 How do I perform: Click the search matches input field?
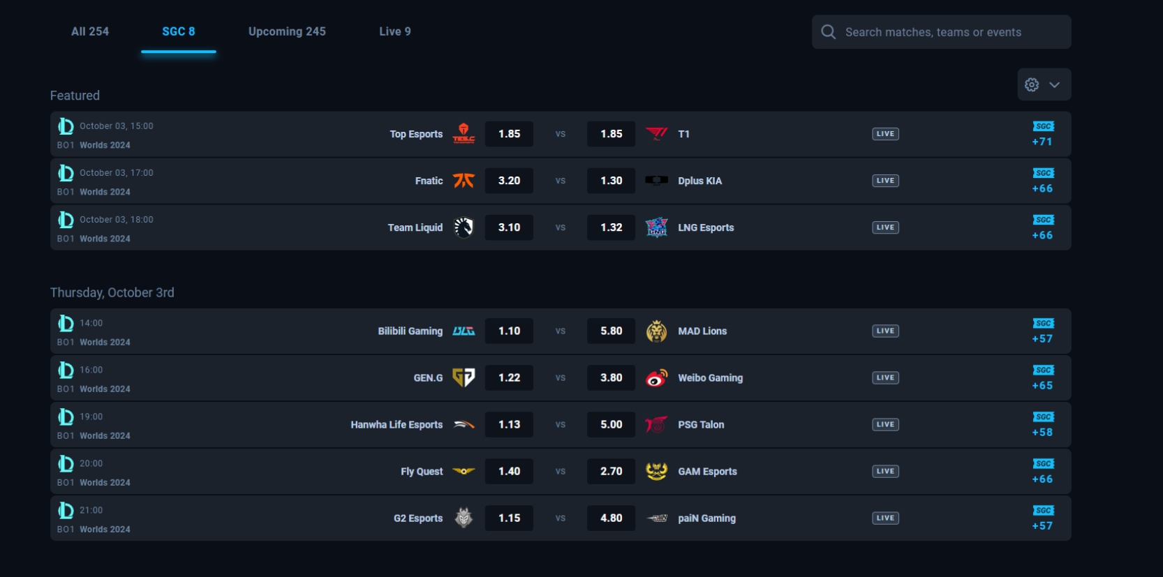coord(941,32)
